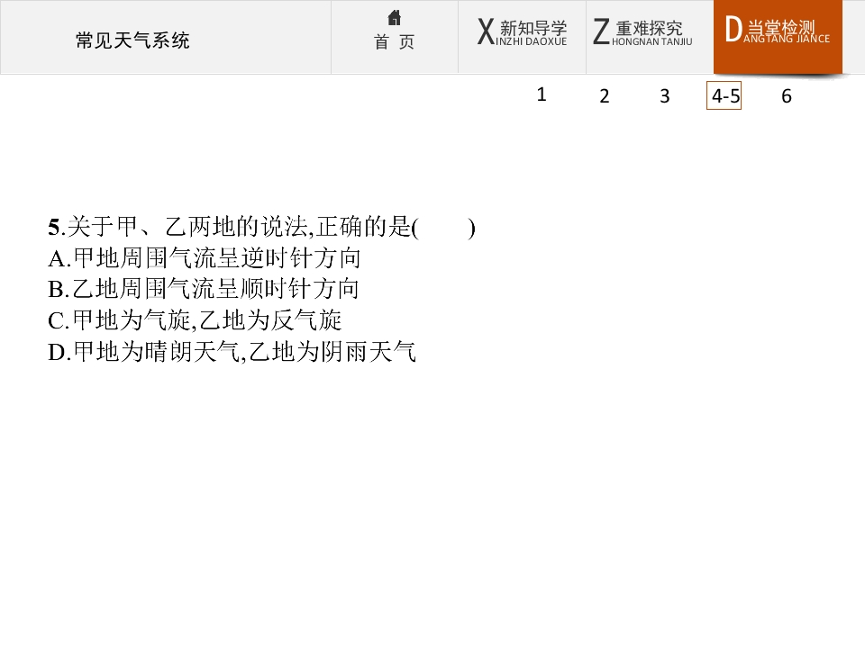Go to question number 1

click(542, 94)
